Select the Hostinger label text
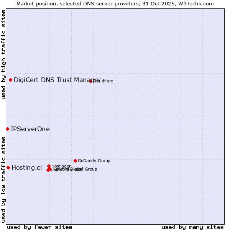Viewport: 230px width, 230px height. 61,166
